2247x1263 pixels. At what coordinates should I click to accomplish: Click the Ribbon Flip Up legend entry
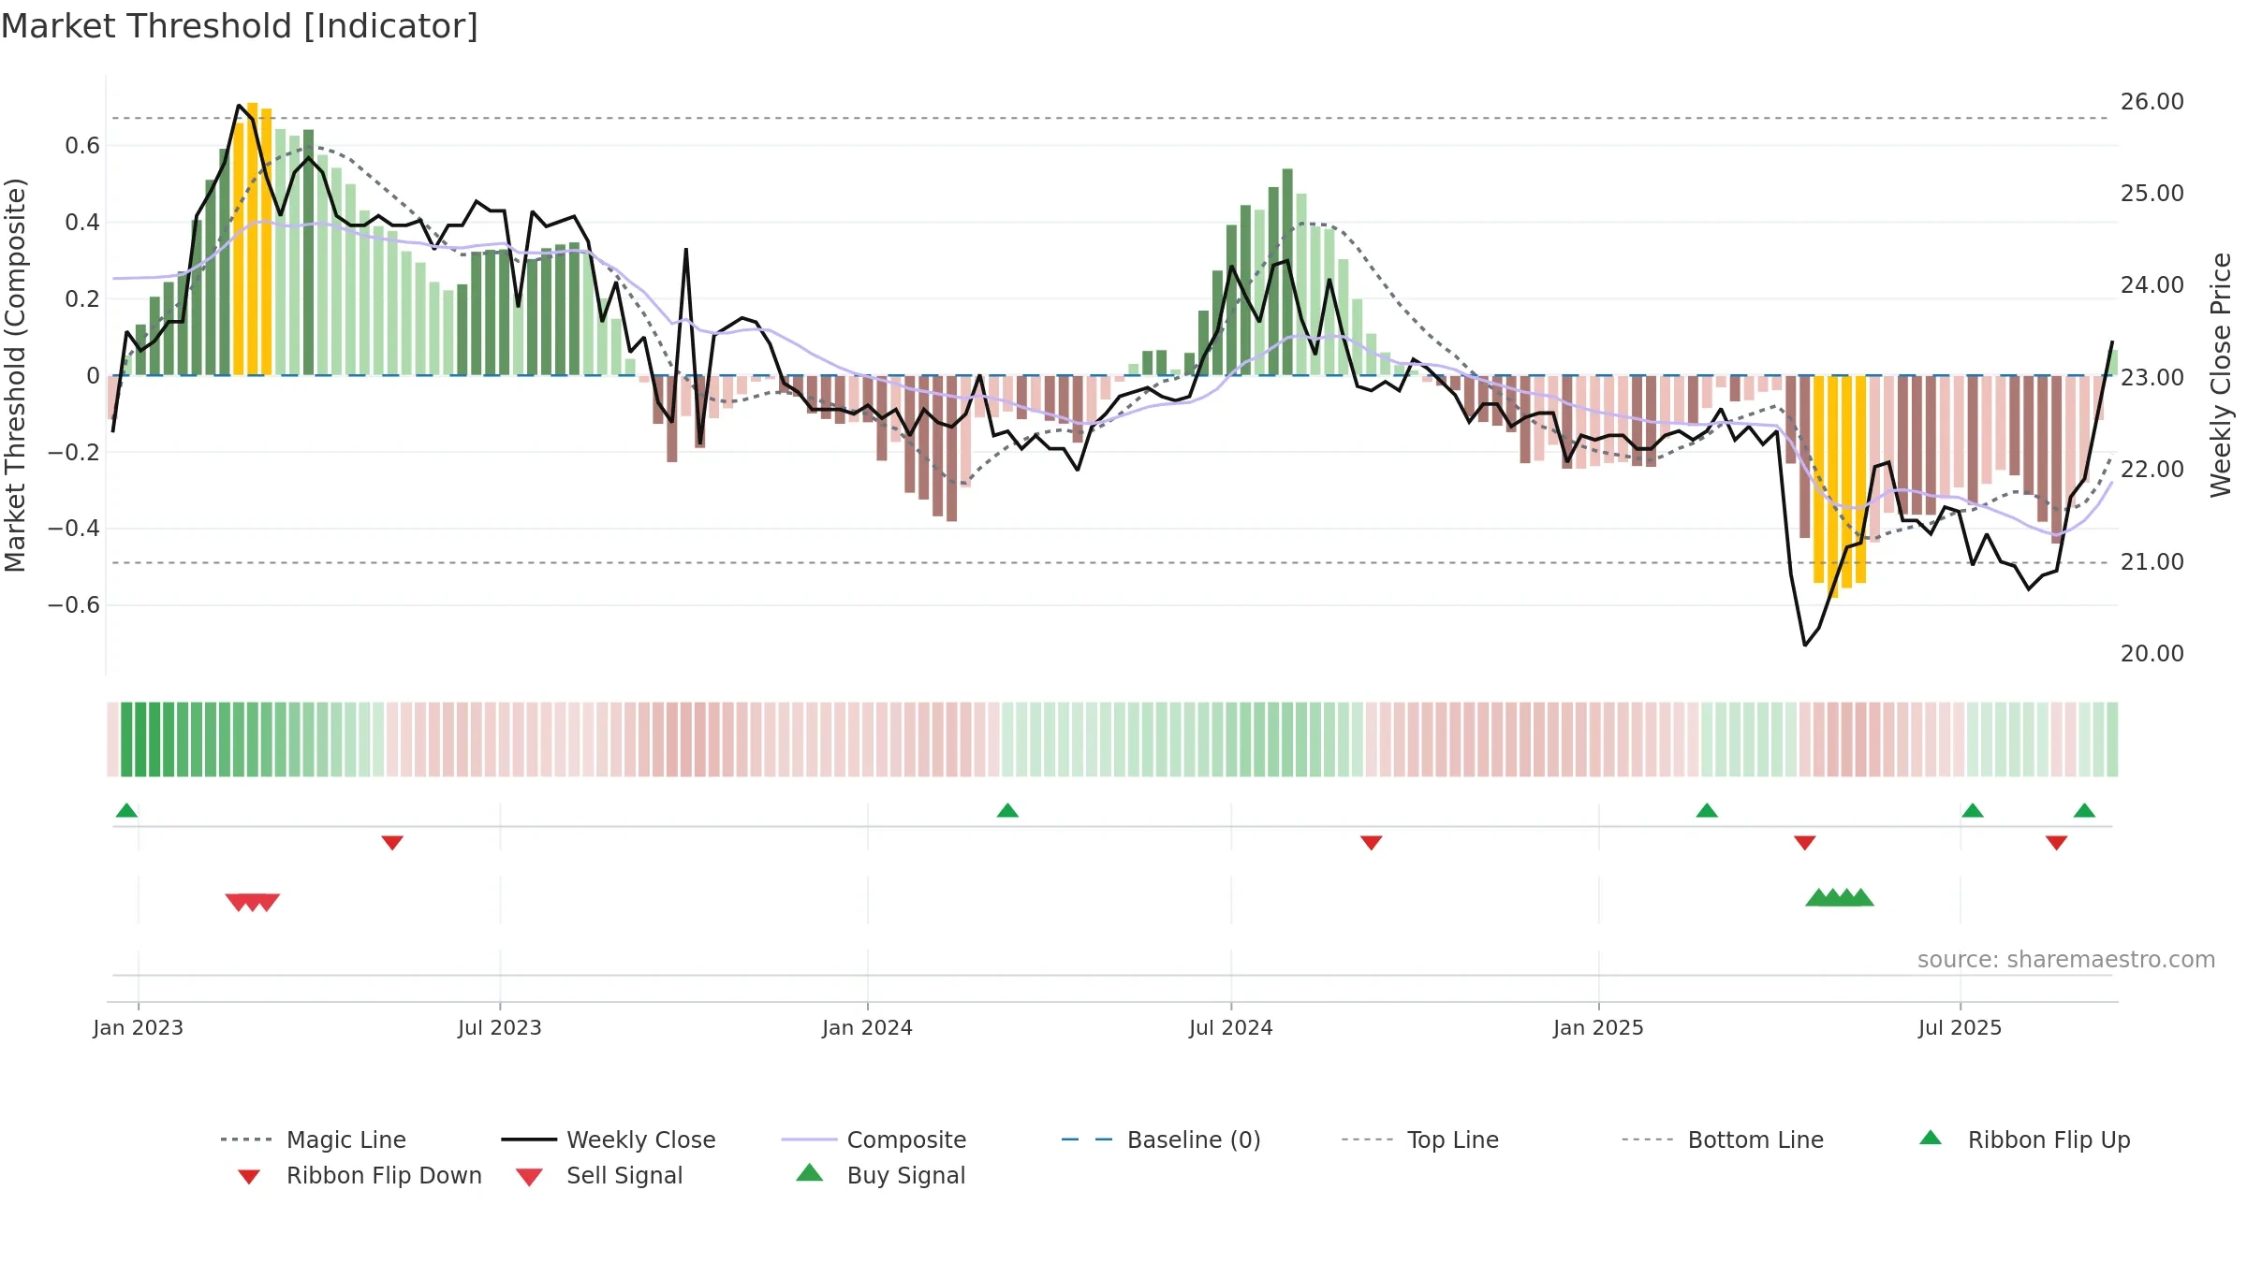(x=2025, y=1140)
